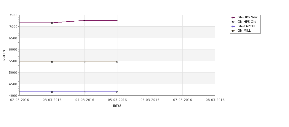Click the GN-HPS Old legend marker icon
Viewport: 289px width, 127px height.
233,22
